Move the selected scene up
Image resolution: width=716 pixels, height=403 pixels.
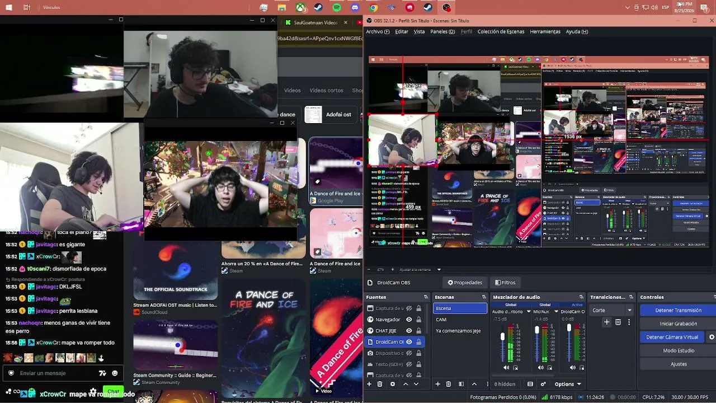pos(474,384)
